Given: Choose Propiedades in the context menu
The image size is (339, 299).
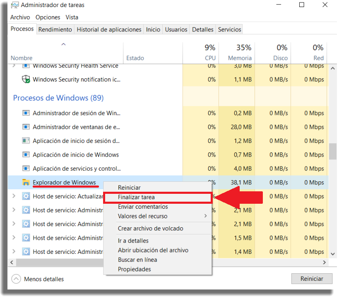Looking at the screenshot, I should point(158,269).
